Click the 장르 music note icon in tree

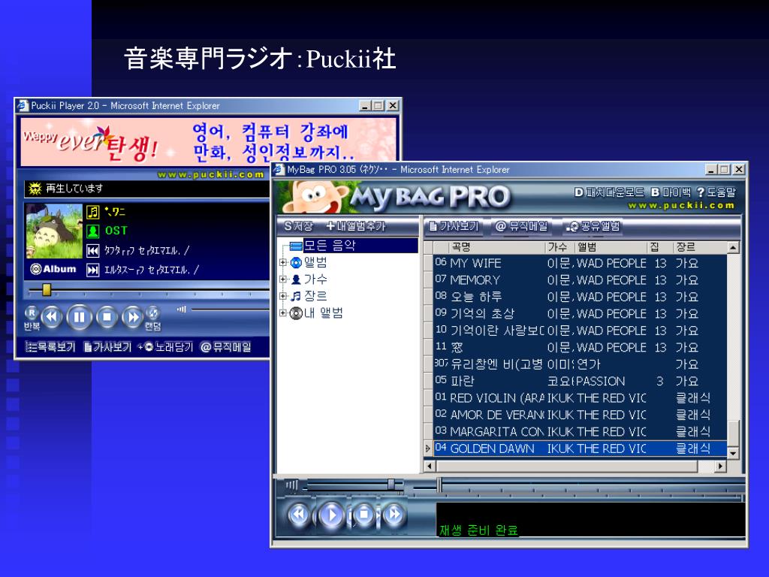pos(296,296)
